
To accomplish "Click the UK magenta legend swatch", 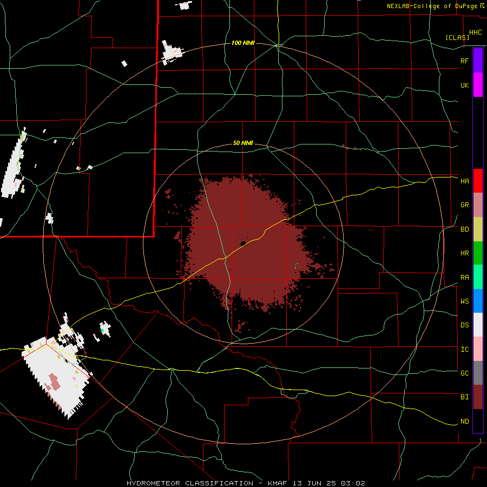I will (x=478, y=85).
